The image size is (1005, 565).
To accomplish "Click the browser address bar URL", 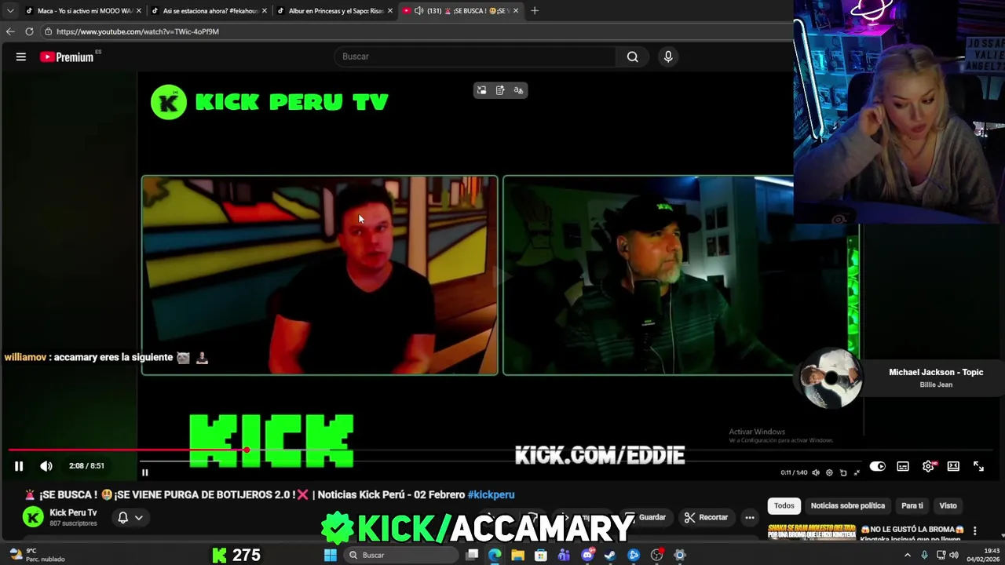I will [x=137, y=31].
